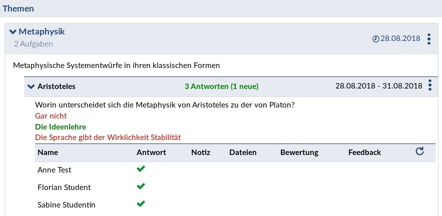Click Florian Student's green answer checkmark
This screenshot has height=216, width=442.
(141, 186)
